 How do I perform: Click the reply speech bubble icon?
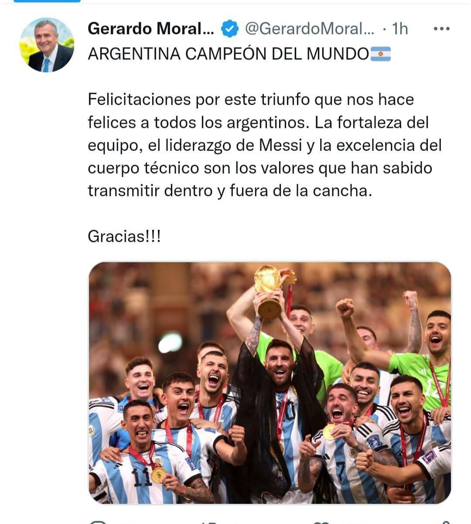tap(99, 522)
